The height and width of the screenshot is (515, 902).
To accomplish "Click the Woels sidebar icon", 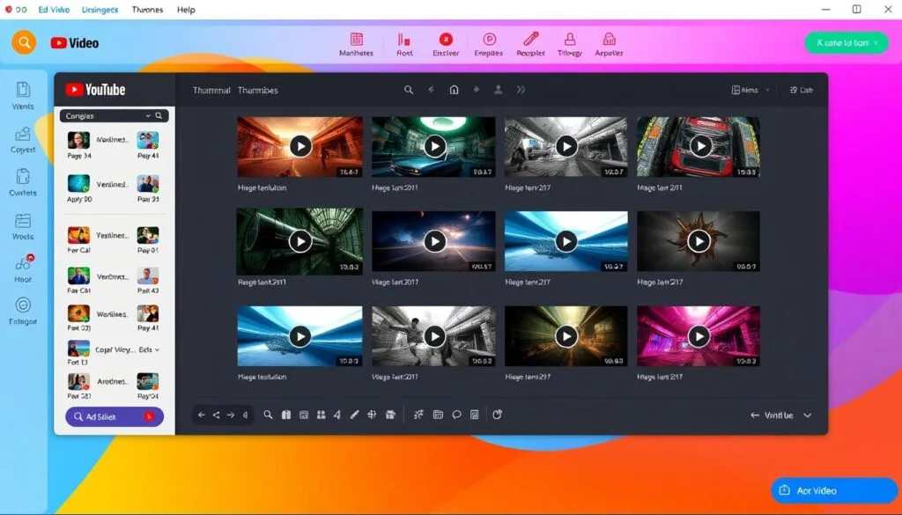I will click(x=23, y=221).
